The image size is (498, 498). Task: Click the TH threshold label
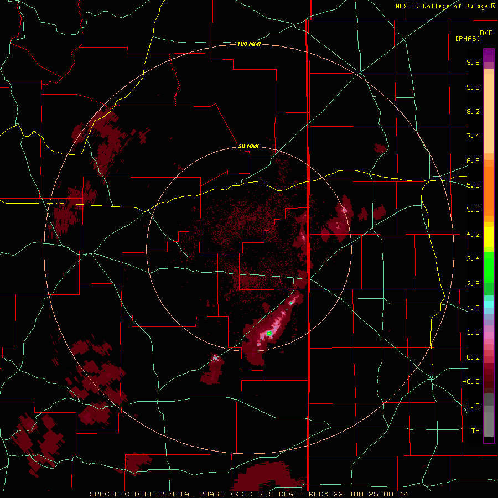click(475, 431)
